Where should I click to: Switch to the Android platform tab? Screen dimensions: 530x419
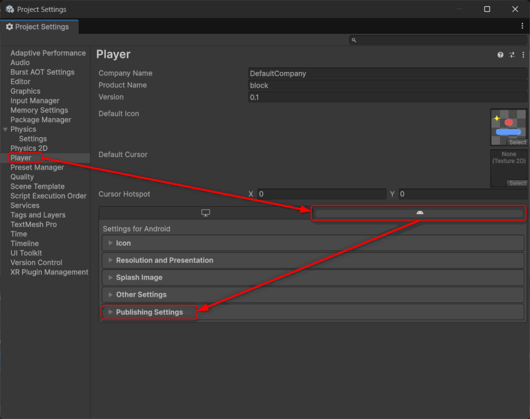click(x=419, y=213)
